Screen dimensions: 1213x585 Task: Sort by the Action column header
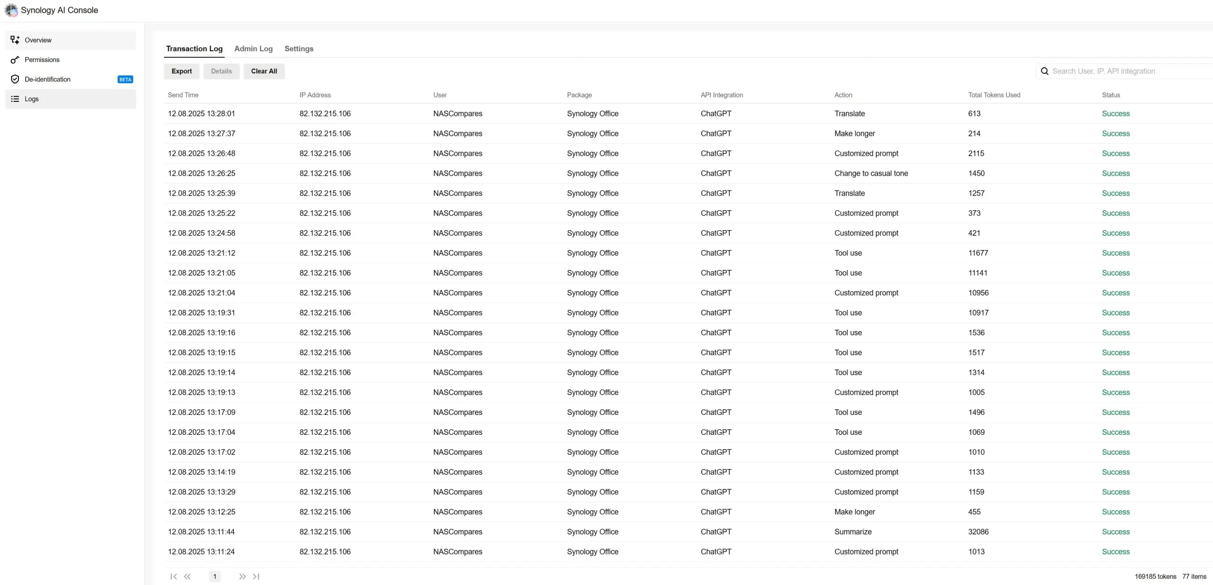click(x=843, y=95)
